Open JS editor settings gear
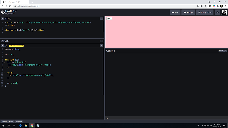The width and height of the screenshot is (228, 128). (x=2, y=46)
